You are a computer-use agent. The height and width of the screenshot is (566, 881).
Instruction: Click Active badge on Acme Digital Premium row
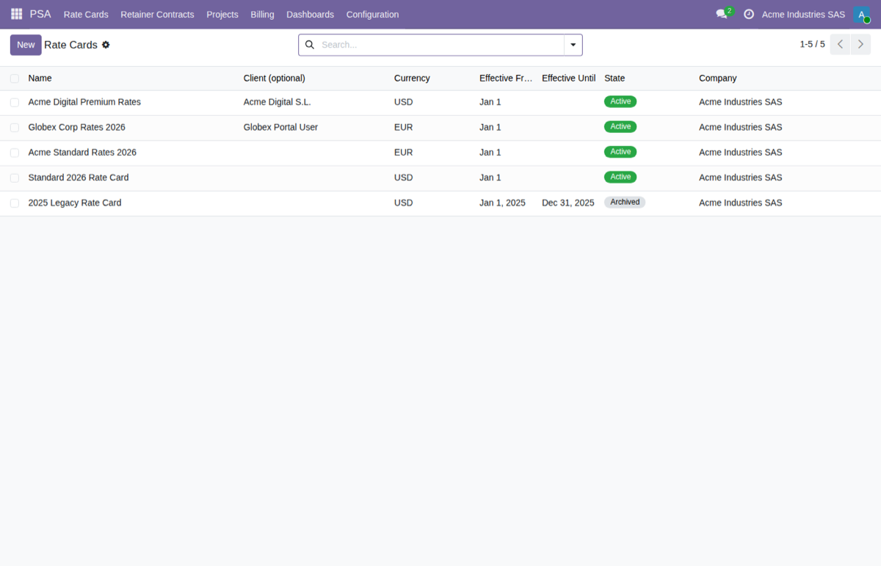click(620, 101)
